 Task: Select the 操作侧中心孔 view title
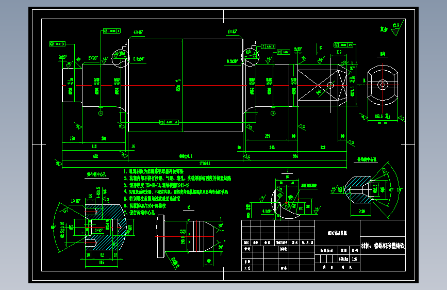point(96,174)
